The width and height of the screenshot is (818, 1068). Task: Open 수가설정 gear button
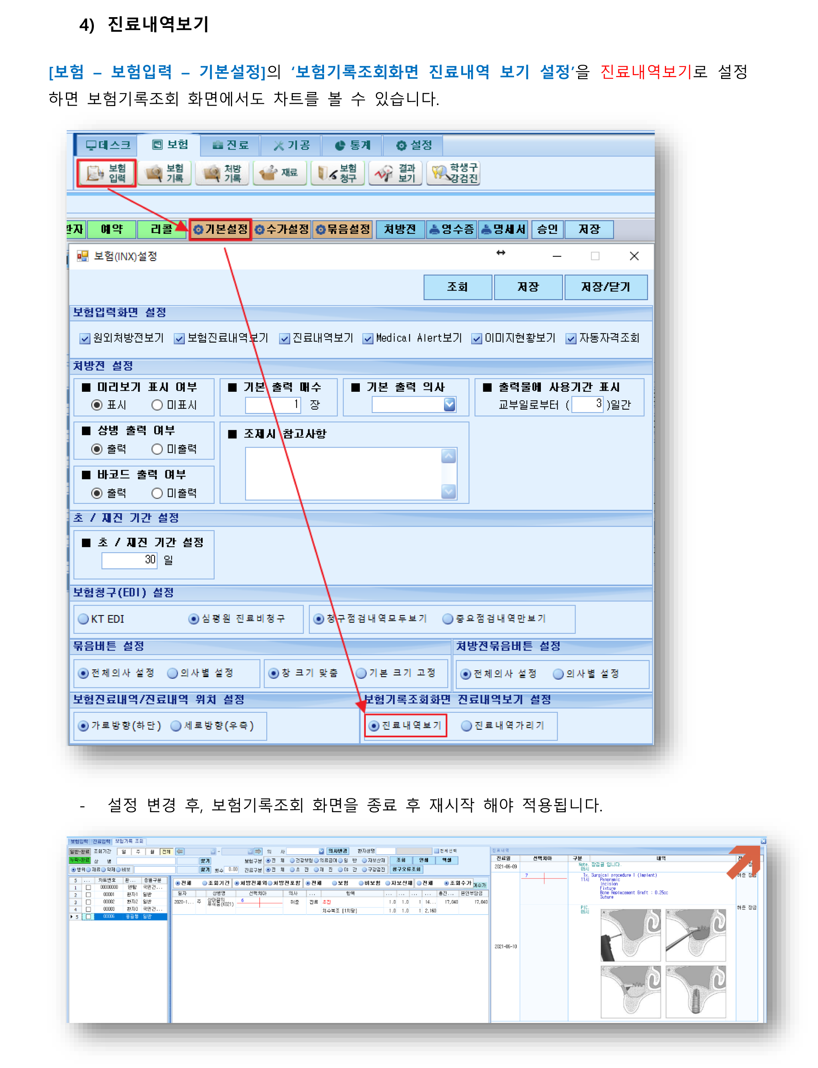282,229
